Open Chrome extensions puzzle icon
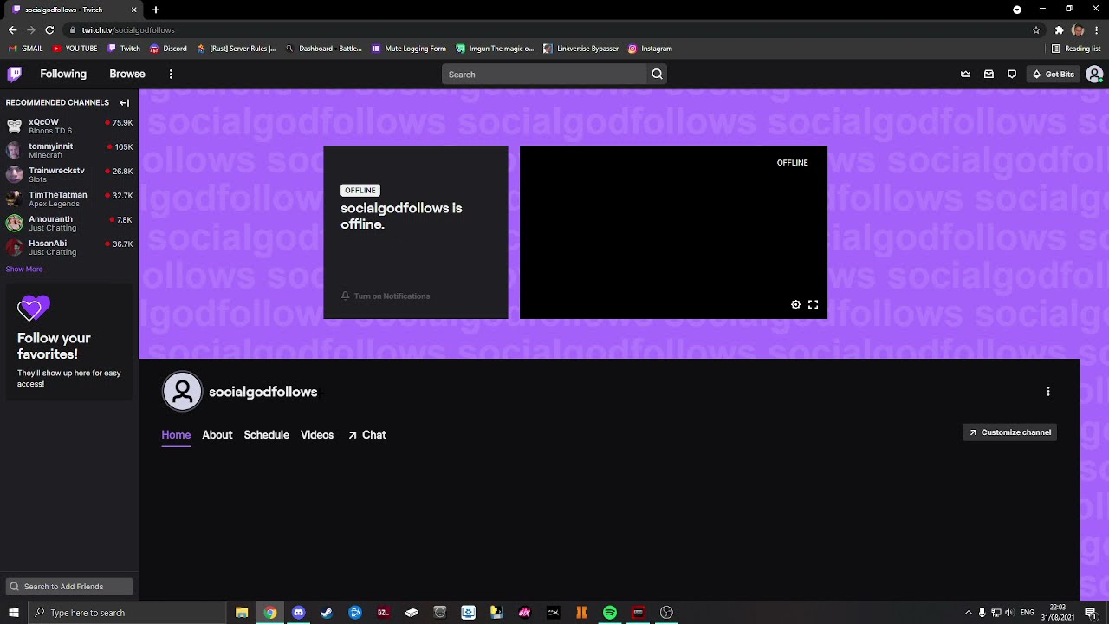 1059,29
